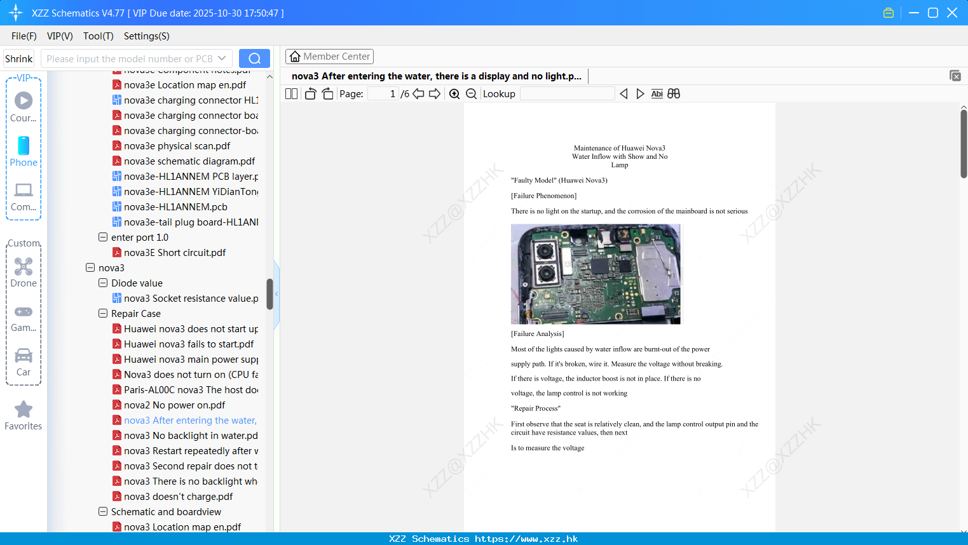Zoom out of the document
This screenshot has height=545, width=968.
click(471, 93)
